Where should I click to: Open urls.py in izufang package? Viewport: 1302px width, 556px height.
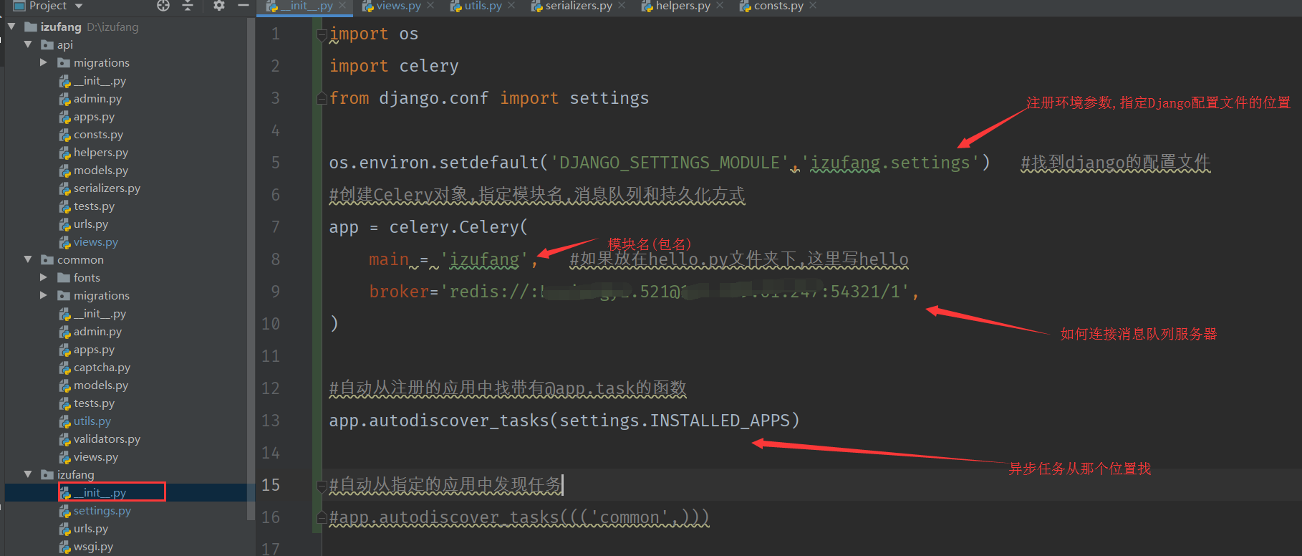point(91,529)
